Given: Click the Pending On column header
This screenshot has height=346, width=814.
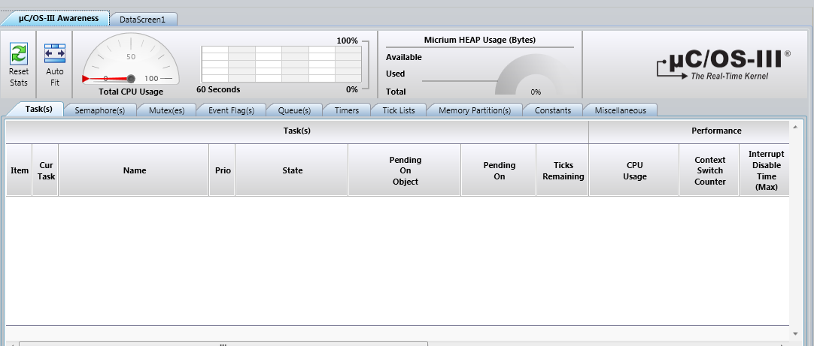Looking at the screenshot, I should [498, 170].
